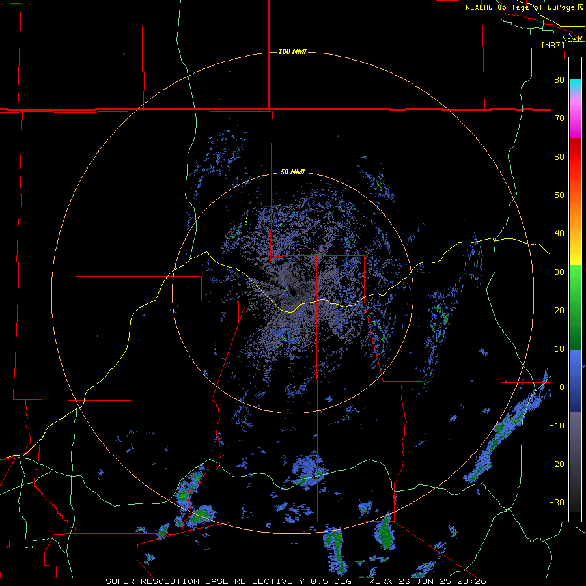The image size is (586, 586).
Task: Click the 70 value on the dBZ scale
Action: pyautogui.click(x=559, y=119)
